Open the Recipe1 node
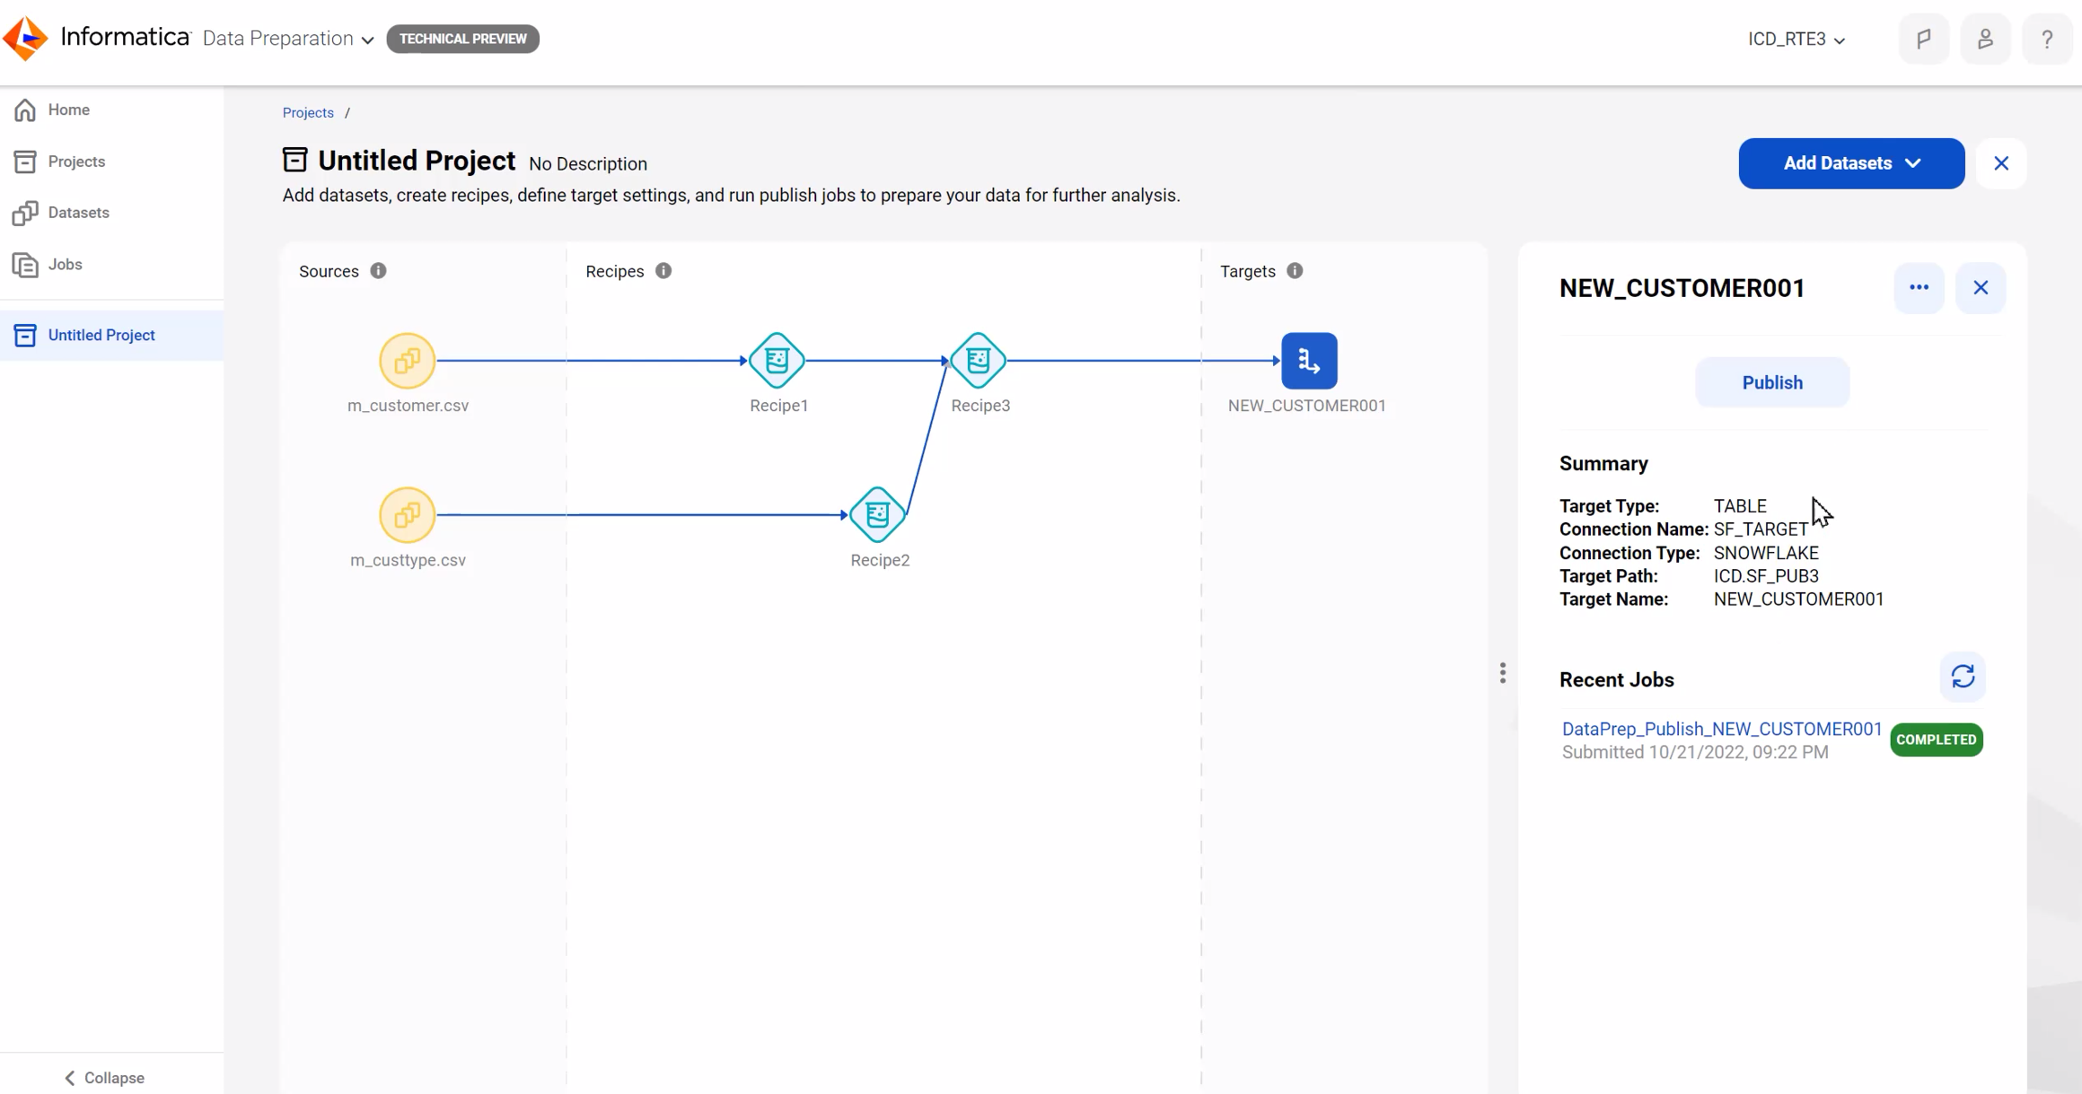The height and width of the screenshot is (1094, 2082). coord(777,361)
